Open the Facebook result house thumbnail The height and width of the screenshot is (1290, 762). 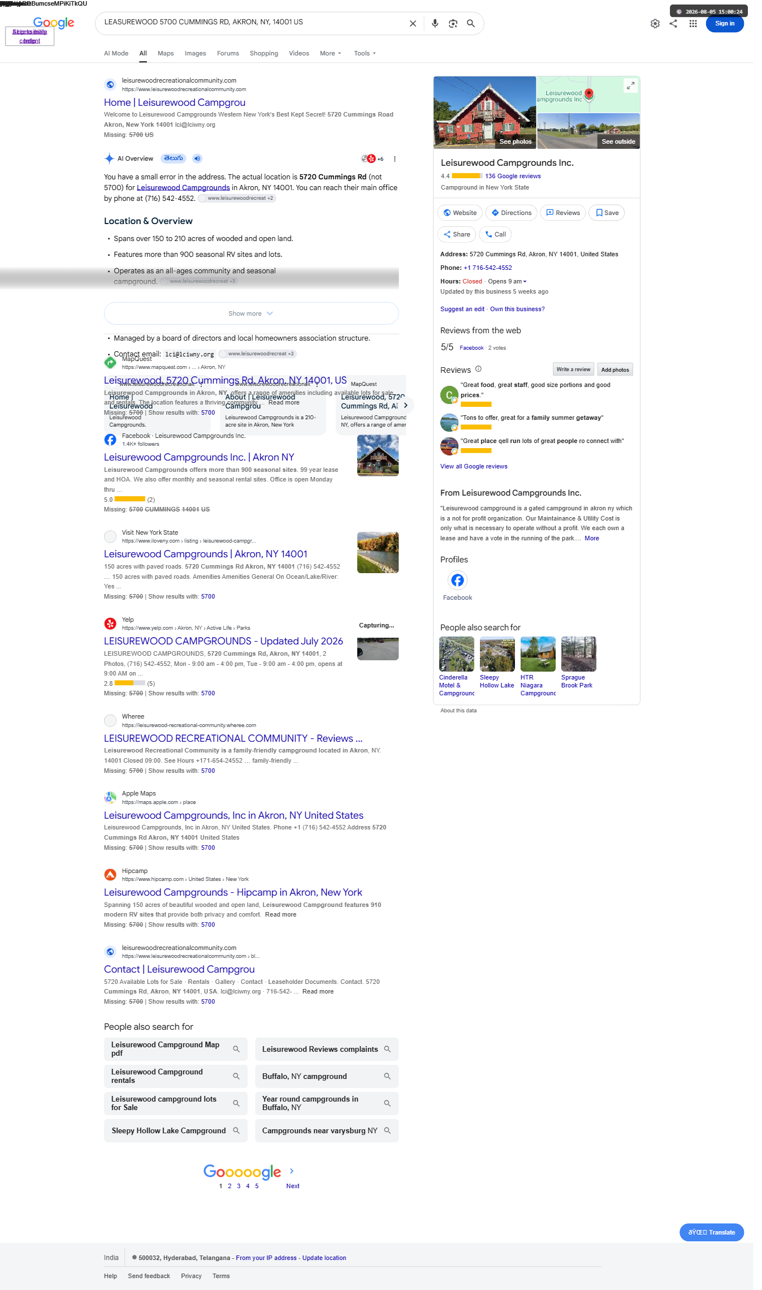pyautogui.click(x=378, y=455)
